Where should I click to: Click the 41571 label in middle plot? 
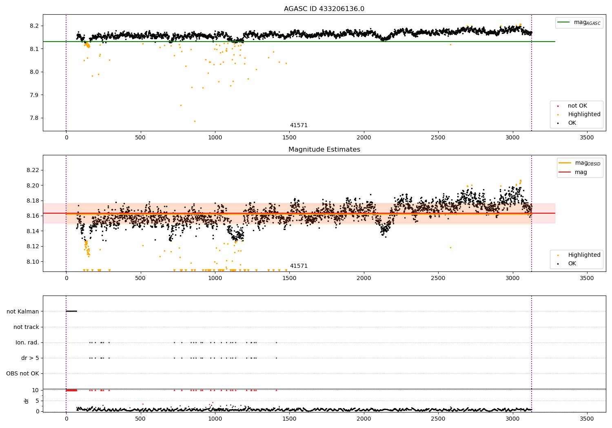point(299,266)
